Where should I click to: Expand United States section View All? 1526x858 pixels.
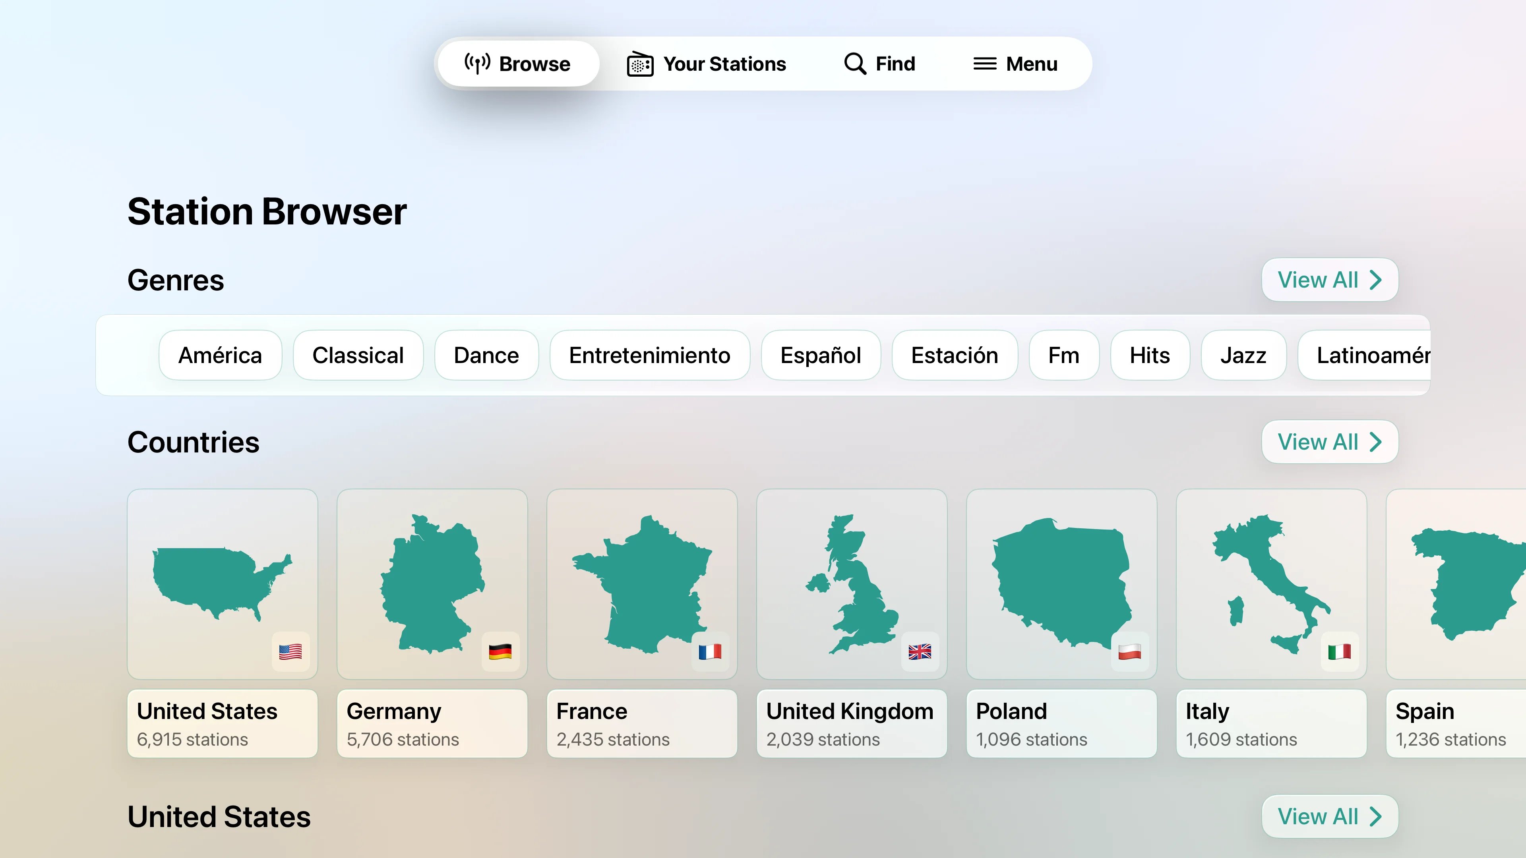[x=1329, y=817]
